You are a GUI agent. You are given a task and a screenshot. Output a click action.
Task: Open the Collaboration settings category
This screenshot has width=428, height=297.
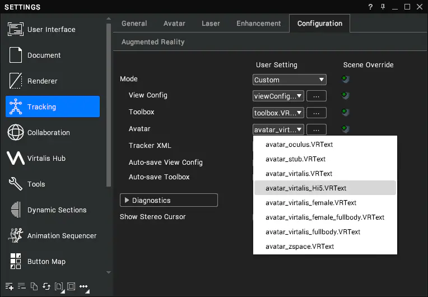pyautogui.click(x=53, y=132)
